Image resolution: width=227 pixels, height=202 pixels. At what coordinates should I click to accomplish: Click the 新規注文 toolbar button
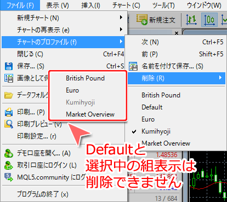point(156,20)
